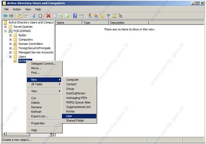The image size is (206, 144).
Task: Click the Add to group toolbar icon
Action: [x=120, y=16]
